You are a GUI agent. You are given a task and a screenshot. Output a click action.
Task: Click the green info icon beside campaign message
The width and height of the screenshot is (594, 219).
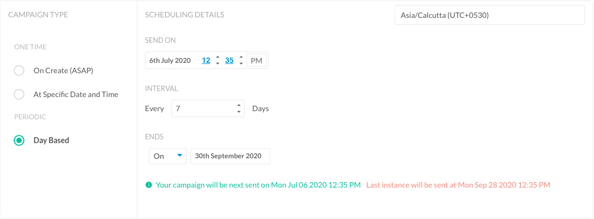(149, 185)
